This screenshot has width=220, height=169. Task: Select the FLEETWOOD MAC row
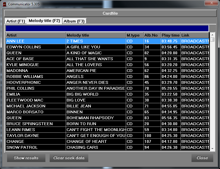(x=107, y=100)
